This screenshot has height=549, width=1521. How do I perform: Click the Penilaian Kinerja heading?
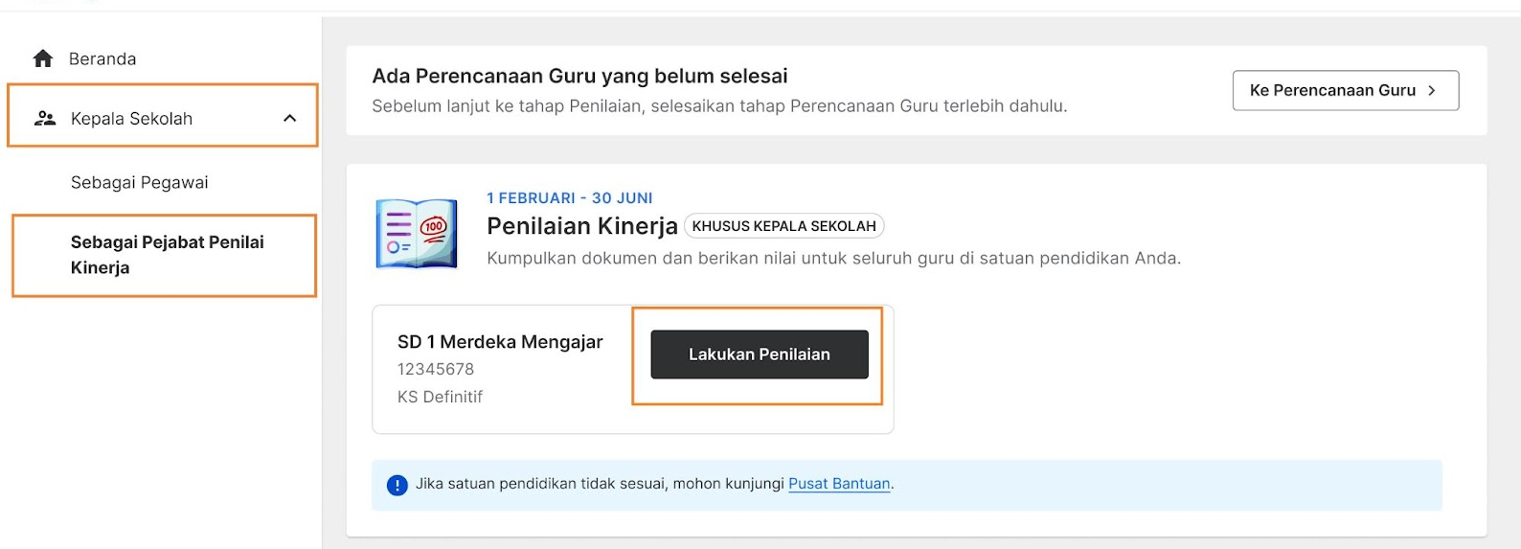coord(582,226)
